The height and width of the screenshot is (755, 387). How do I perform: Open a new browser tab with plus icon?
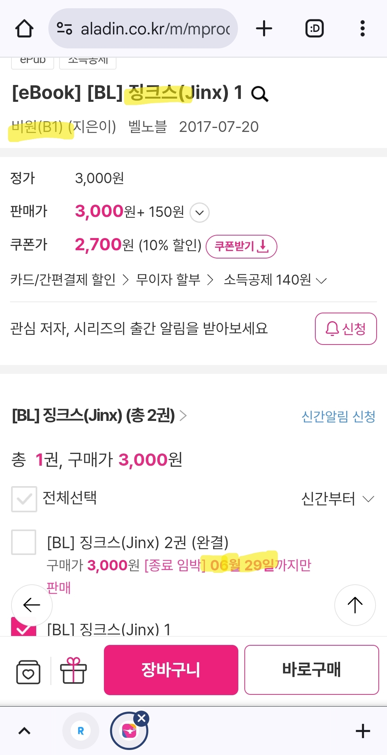click(x=264, y=29)
